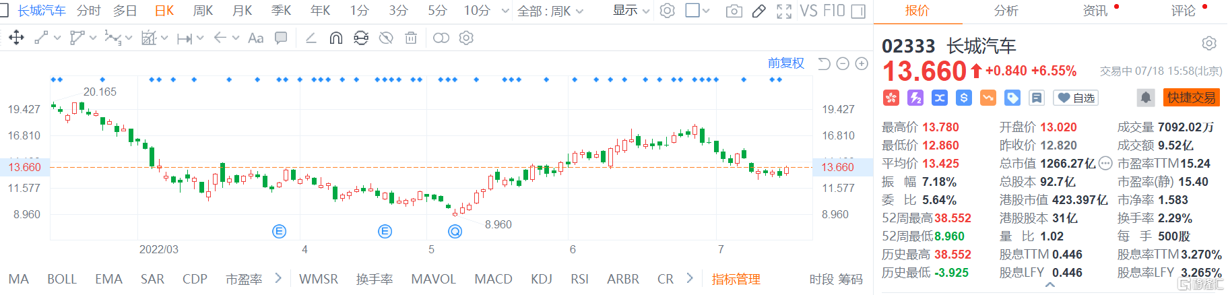
Task: Open drawing toolbar settings gear
Action: [466, 38]
